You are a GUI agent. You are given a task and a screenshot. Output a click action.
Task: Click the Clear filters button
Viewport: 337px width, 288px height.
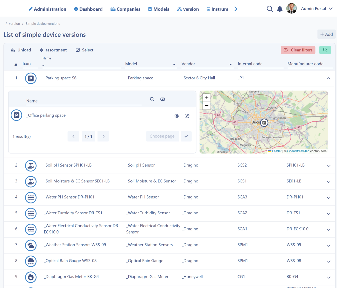[298, 50]
